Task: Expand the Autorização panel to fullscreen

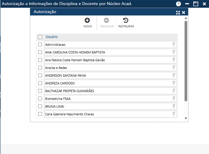Action: (178, 12)
